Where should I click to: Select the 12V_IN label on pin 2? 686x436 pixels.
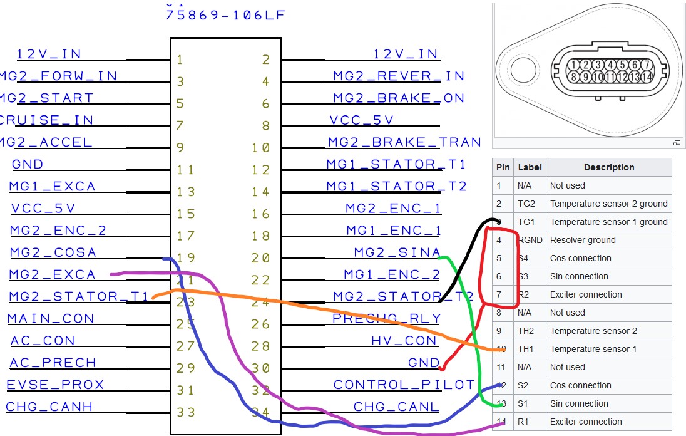coord(406,54)
